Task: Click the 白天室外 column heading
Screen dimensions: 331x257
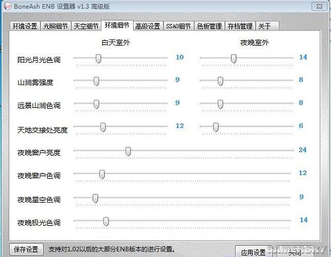Action: pyautogui.click(x=116, y=42)
